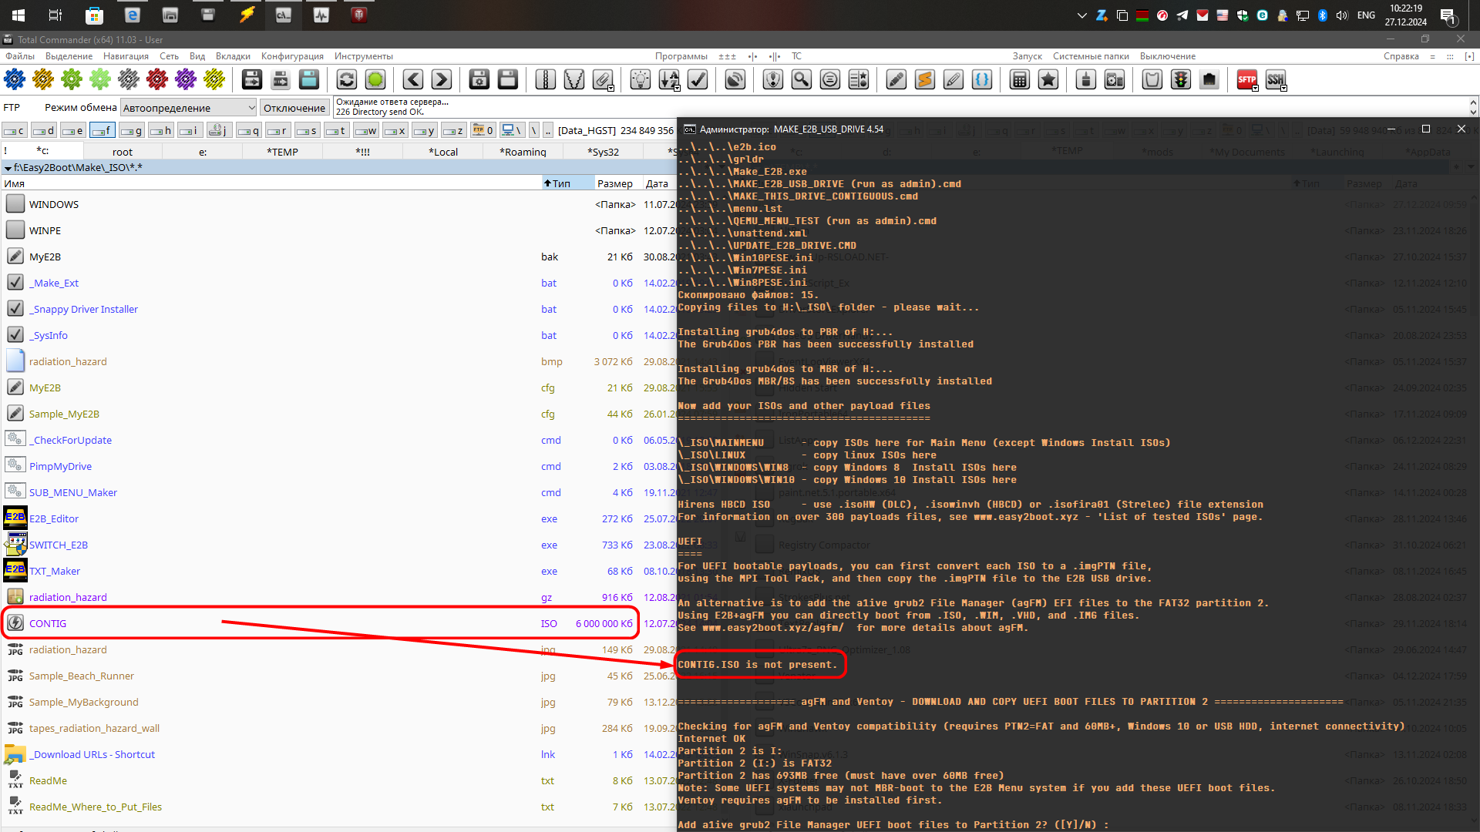1480x832 pixels.
Task: Click the purple gear toolbar icon
Action: coord(186,79)
